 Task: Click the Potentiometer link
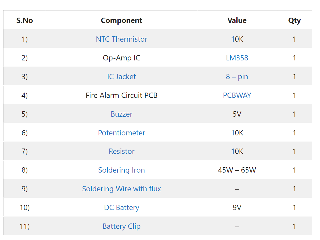click(121, 133)
